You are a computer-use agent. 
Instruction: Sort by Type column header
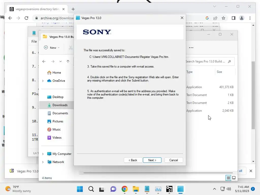tap(189, 72)
